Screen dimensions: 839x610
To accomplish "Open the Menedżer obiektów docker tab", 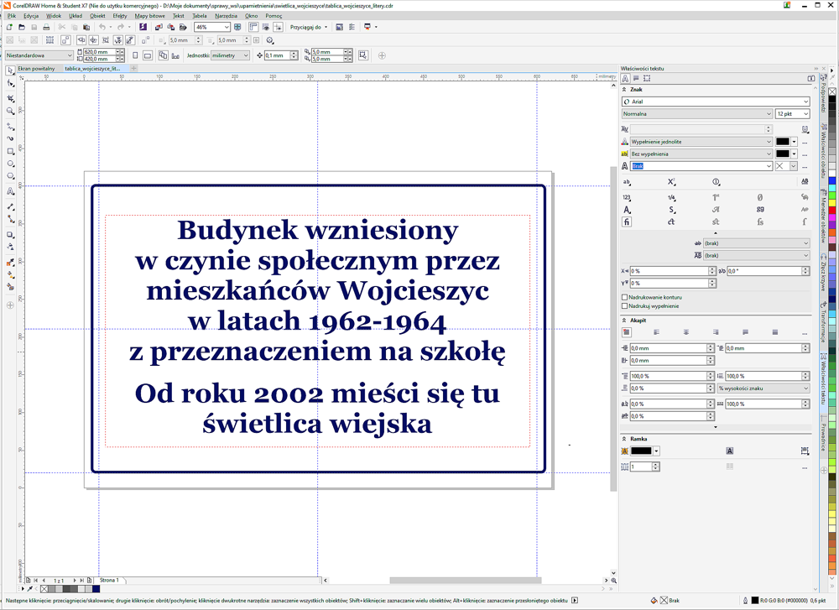I will pos(824,219).
